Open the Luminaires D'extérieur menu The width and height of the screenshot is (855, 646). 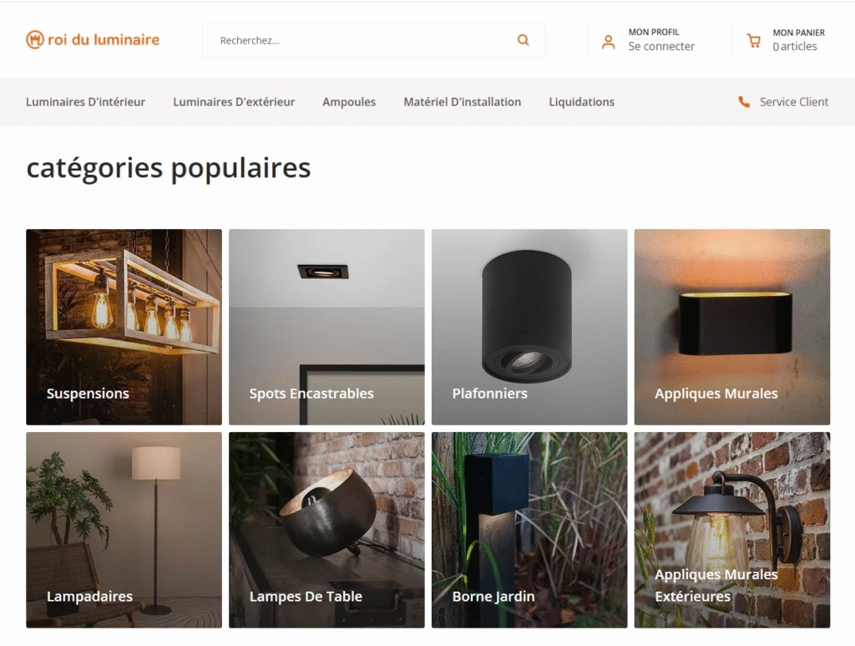(x=234, y=102)
